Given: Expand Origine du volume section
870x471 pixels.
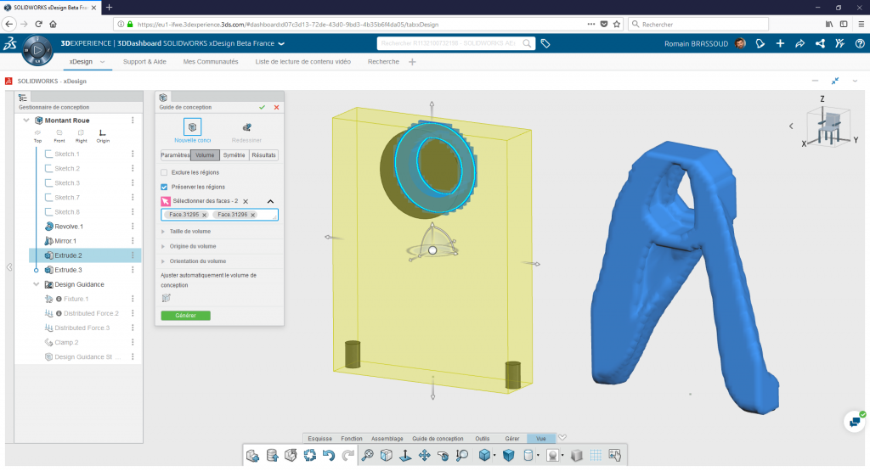Looking at the screenshot, I should (163, 247).
